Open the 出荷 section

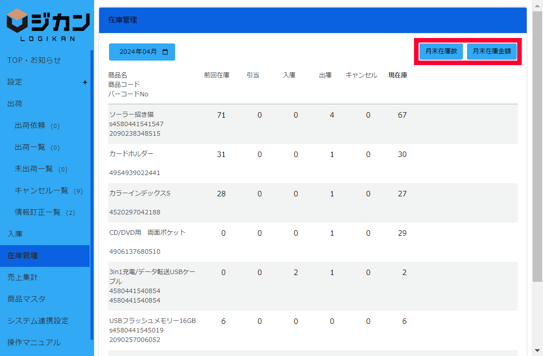click(15, 104)
